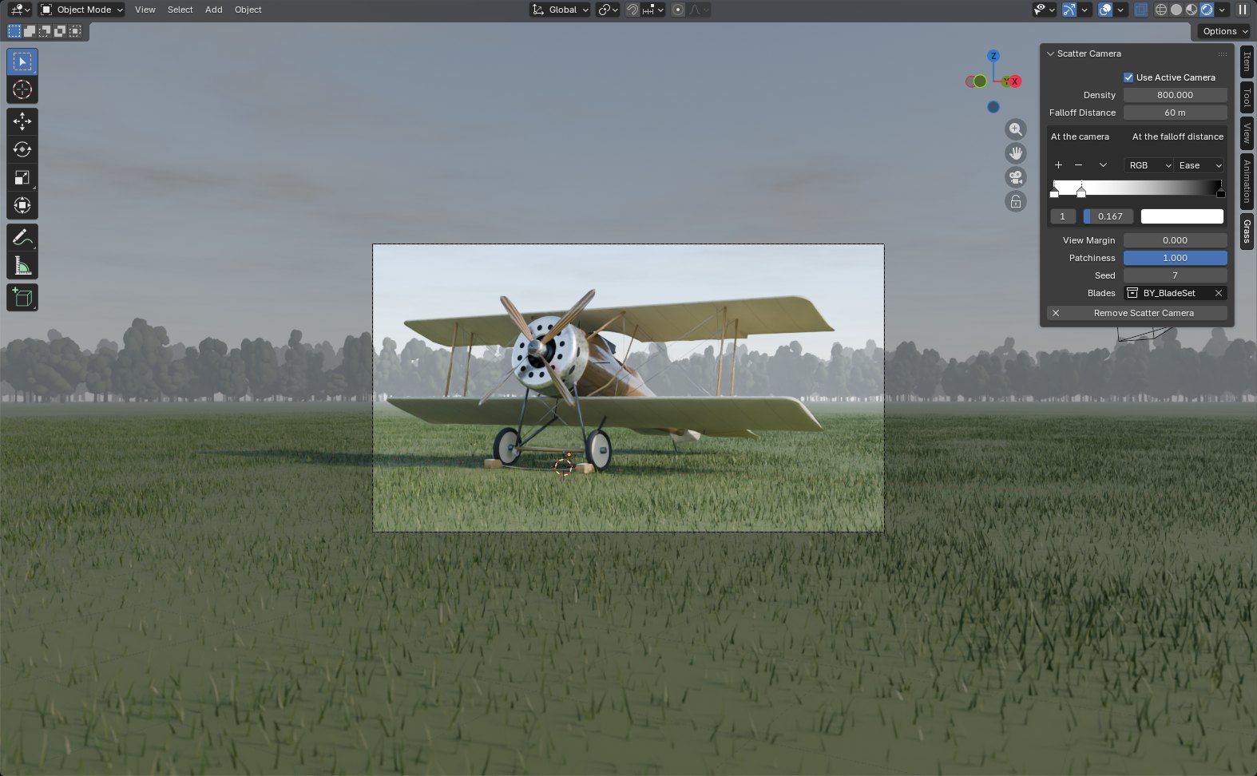
Task: Open the Select menu
Action: 180,10
